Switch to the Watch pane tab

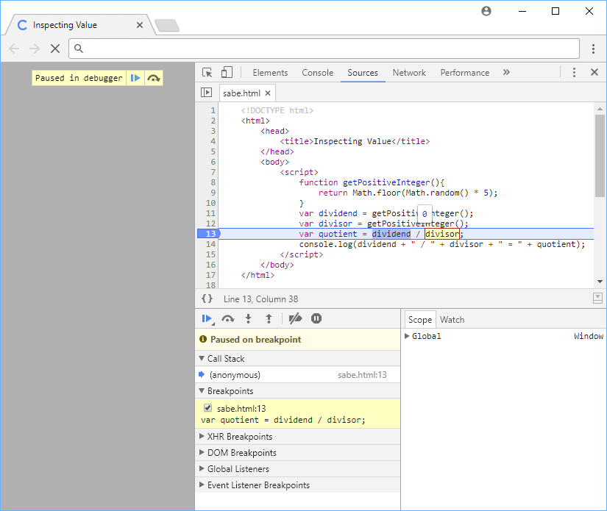452,320
